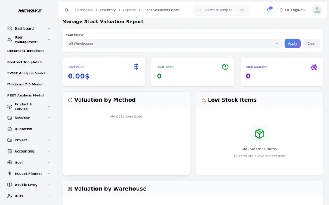Click the search magnifier icon
The height and width of the screenshot is (205, 329).
(199, 10)
